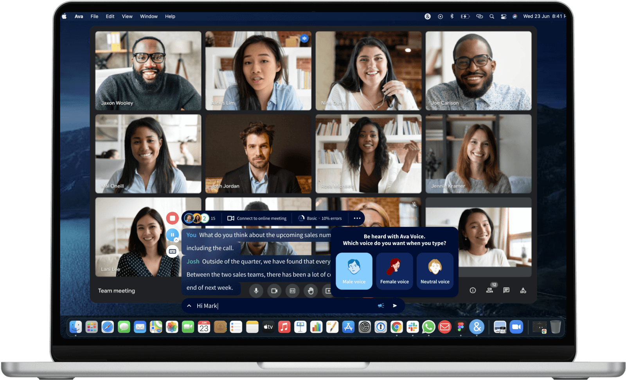Select Jaxon Wooley's video tile
The height and width of the screenshot is (380, 626).
[148, 71]
